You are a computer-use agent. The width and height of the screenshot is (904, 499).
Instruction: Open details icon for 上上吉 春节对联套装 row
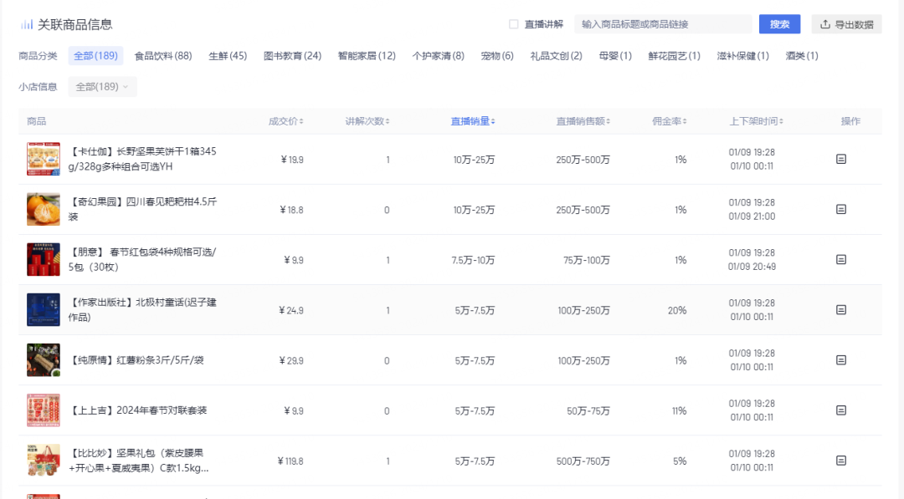click(841, 410)
